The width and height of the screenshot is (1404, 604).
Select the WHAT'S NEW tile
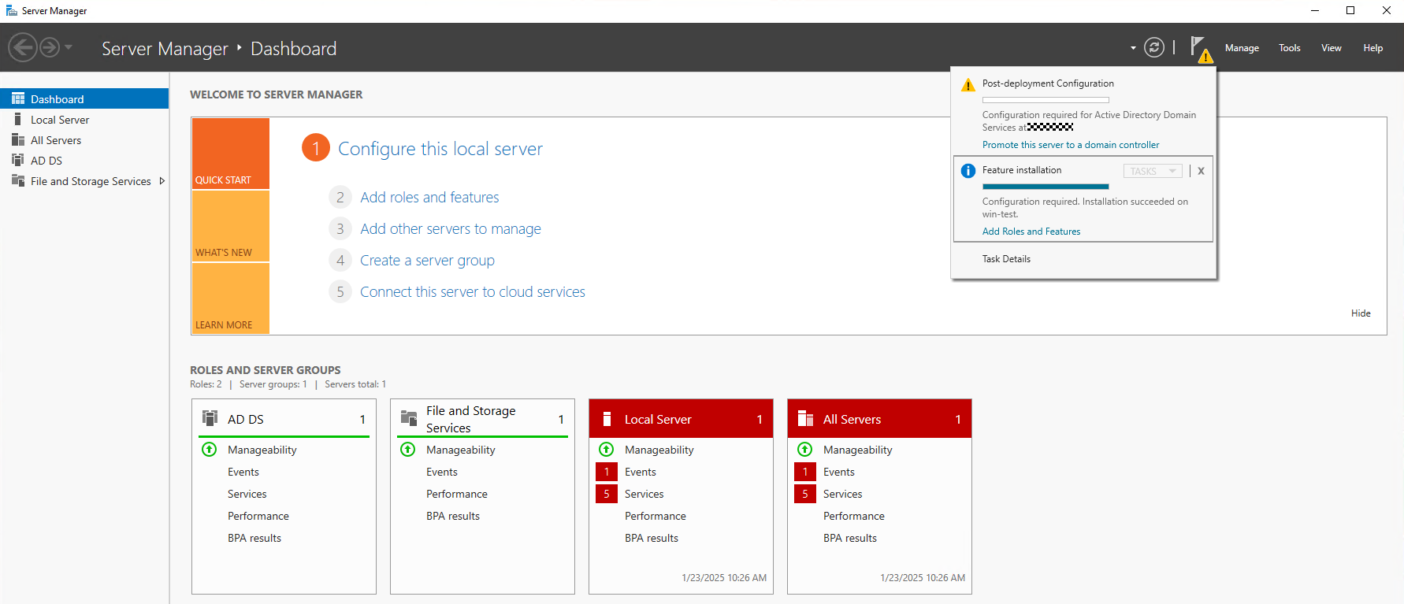tap(231, 226)
